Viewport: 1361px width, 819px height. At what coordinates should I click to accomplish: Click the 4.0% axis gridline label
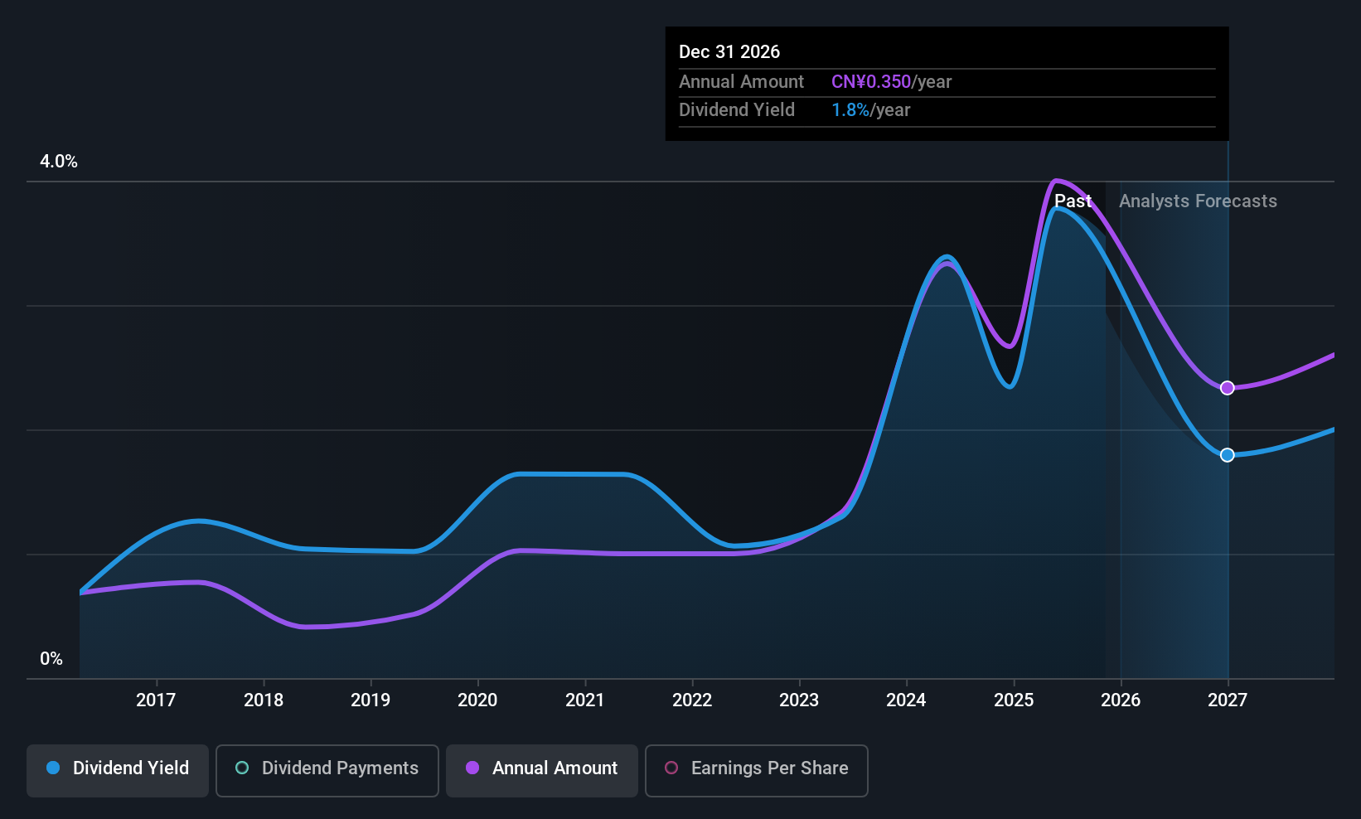point(58,162)
